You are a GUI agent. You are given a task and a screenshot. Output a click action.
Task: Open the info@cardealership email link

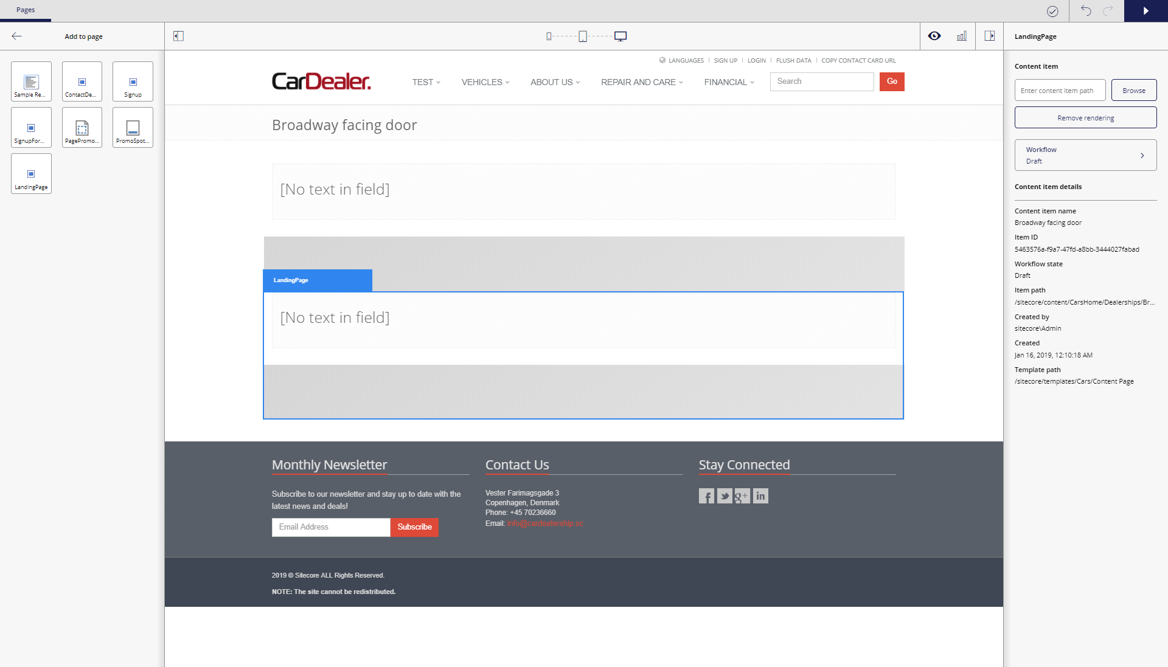click(x=545, y=524)
